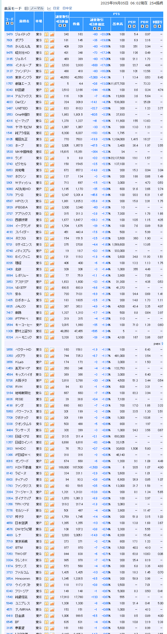Click 市場 column header
Viewport: 167px width, 634px height.
[x=39, y=21]
